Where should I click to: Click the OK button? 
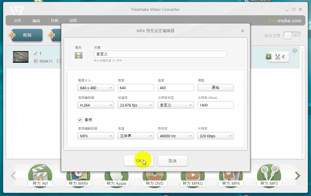click(x=138, y=161)
